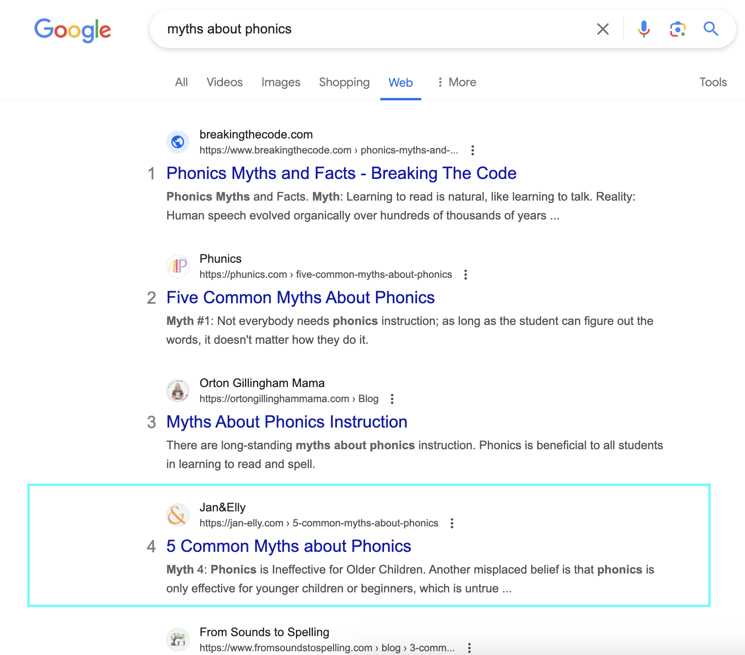
Task: Start a voice search with the microphone icon
Action: coord(643,29)
